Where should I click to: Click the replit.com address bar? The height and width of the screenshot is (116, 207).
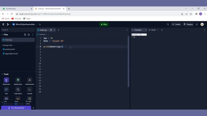[x=98, y=14]
